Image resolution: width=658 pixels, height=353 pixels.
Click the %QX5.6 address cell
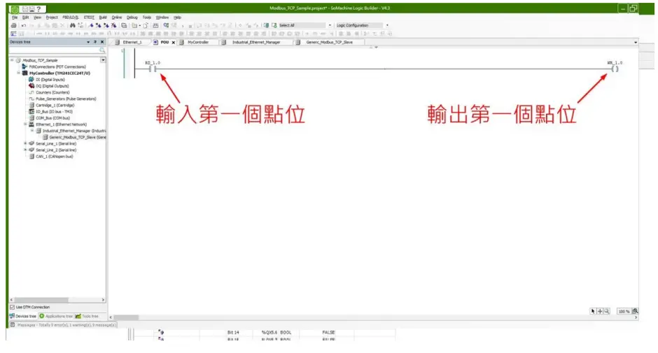pos(269,332)
